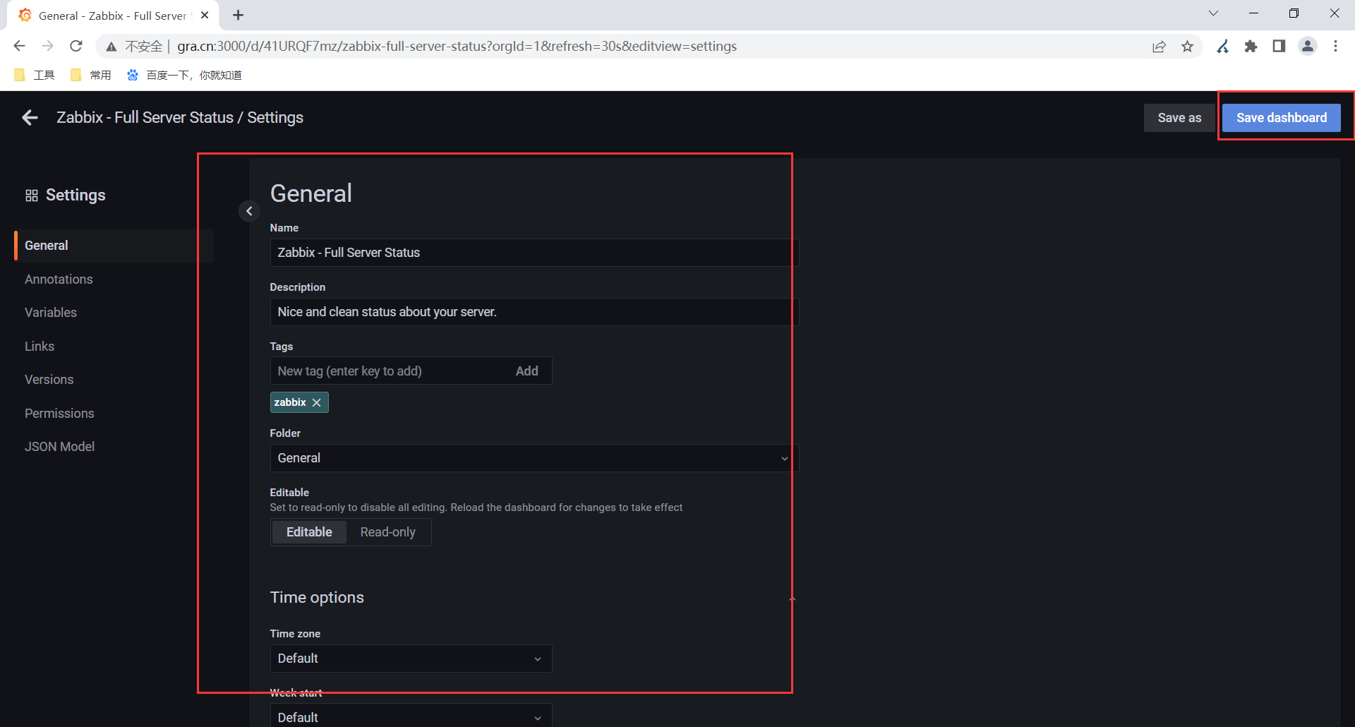This screenshot has width=1355, height=727.
Task: Open the 工具 bookmarks folder
Action: coord(34,75)
